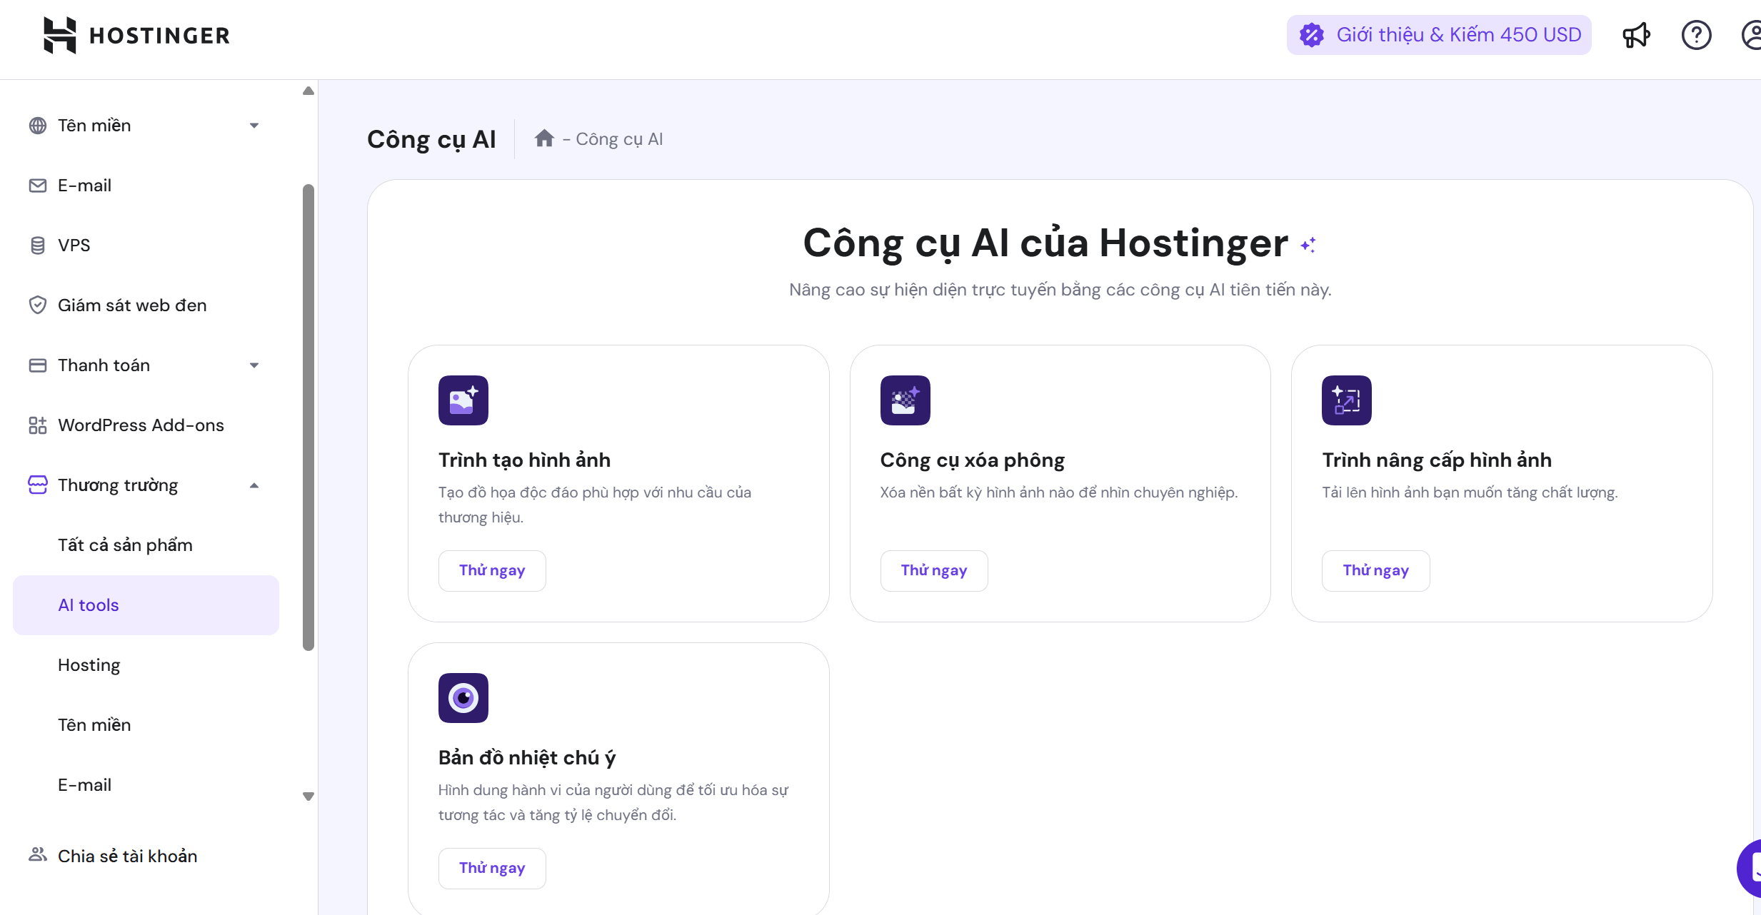The height and width of the screenshot is (915, 1761).
Task: Click the Trình tạo hình ảnh card title
Action: 524,460
